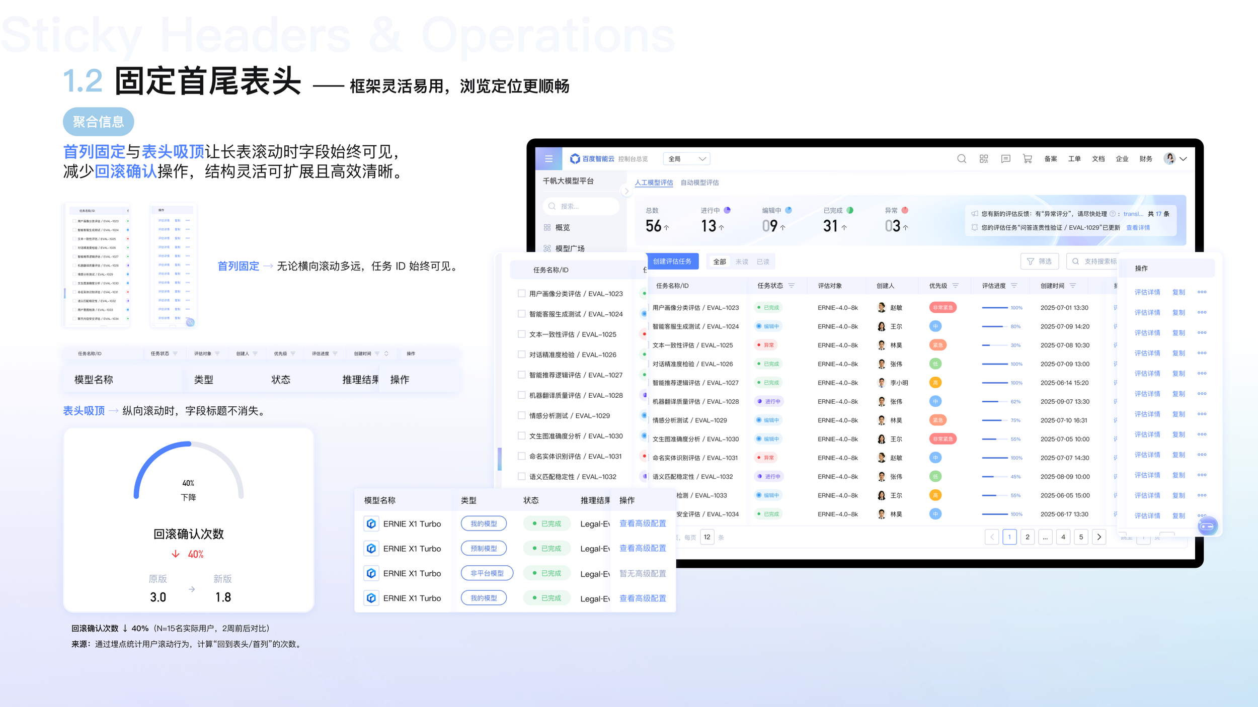The width and height of the screenshot is (1258, 707).
Task: Open the shopping cart icon
Action: point(1027,159)
